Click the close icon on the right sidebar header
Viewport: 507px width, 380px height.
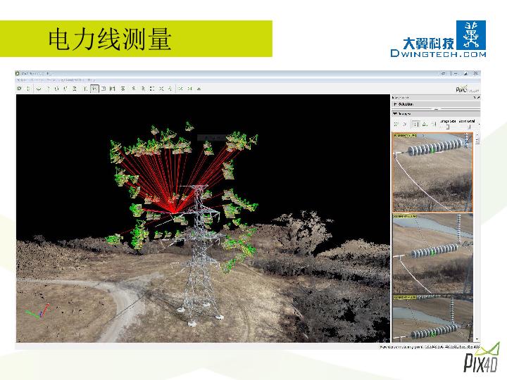click(x=477, y=97)
